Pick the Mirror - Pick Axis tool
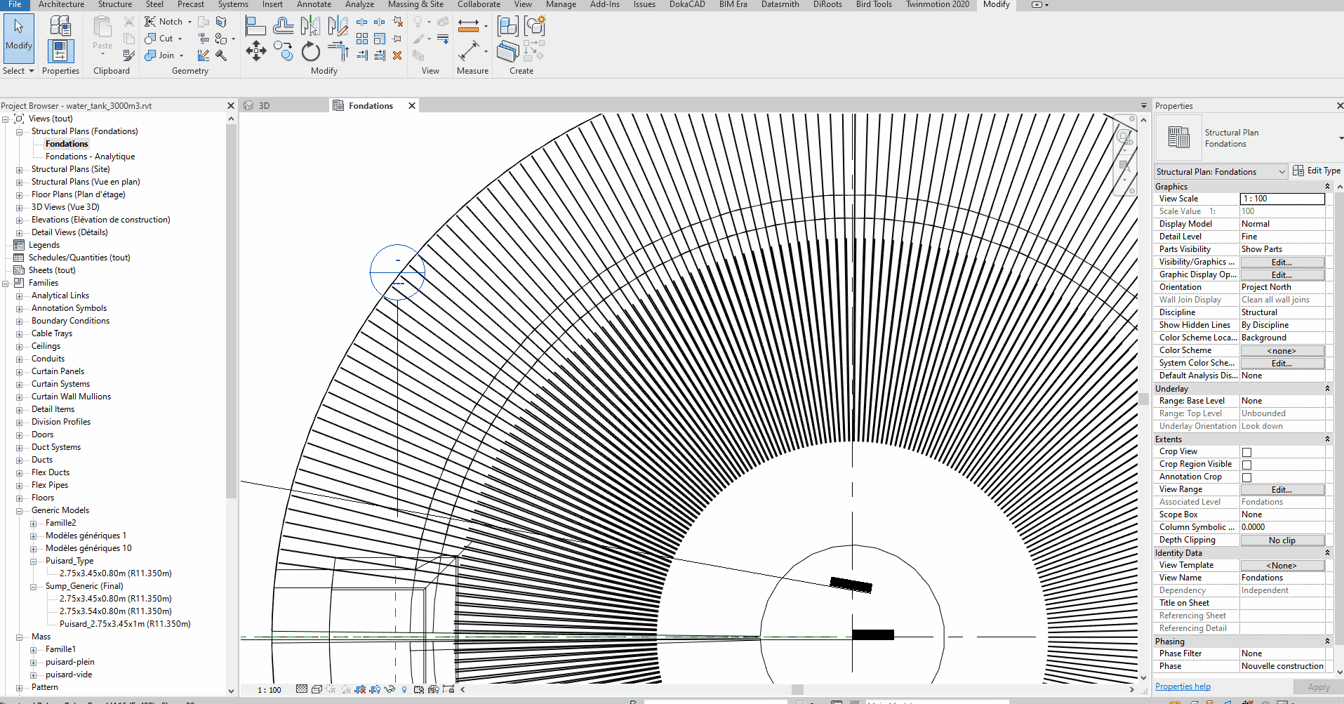Viewport: 1344px width, 704px height. [x=310, y=27]
